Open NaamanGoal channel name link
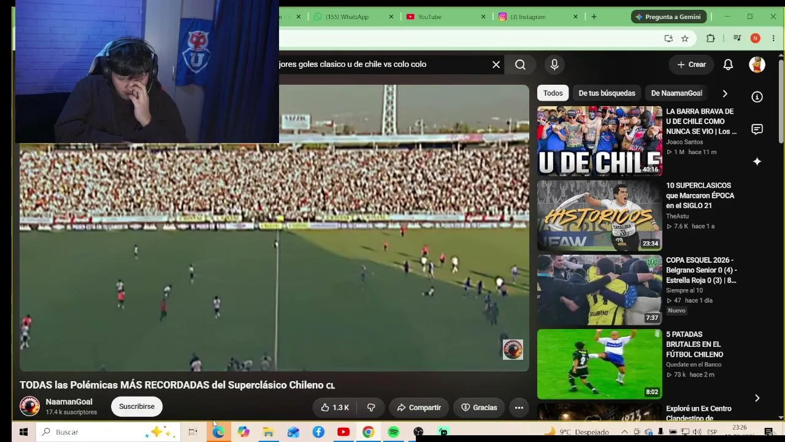This screenshot has width=785, height=442. point(69,402)
